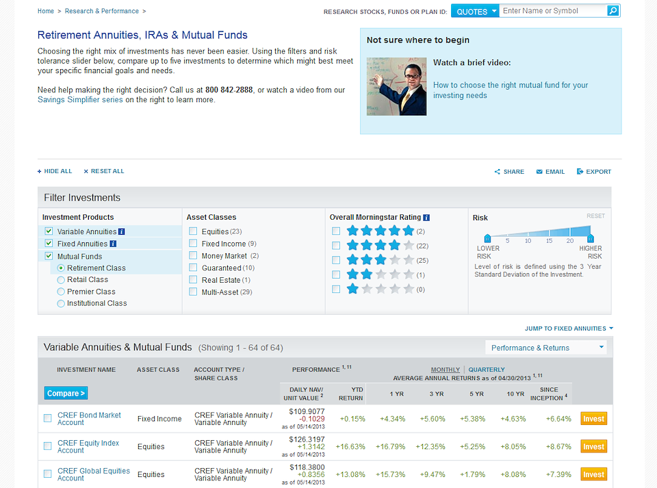
Task: Click the Morningstar Rating info icon
Action: (426, 218)
